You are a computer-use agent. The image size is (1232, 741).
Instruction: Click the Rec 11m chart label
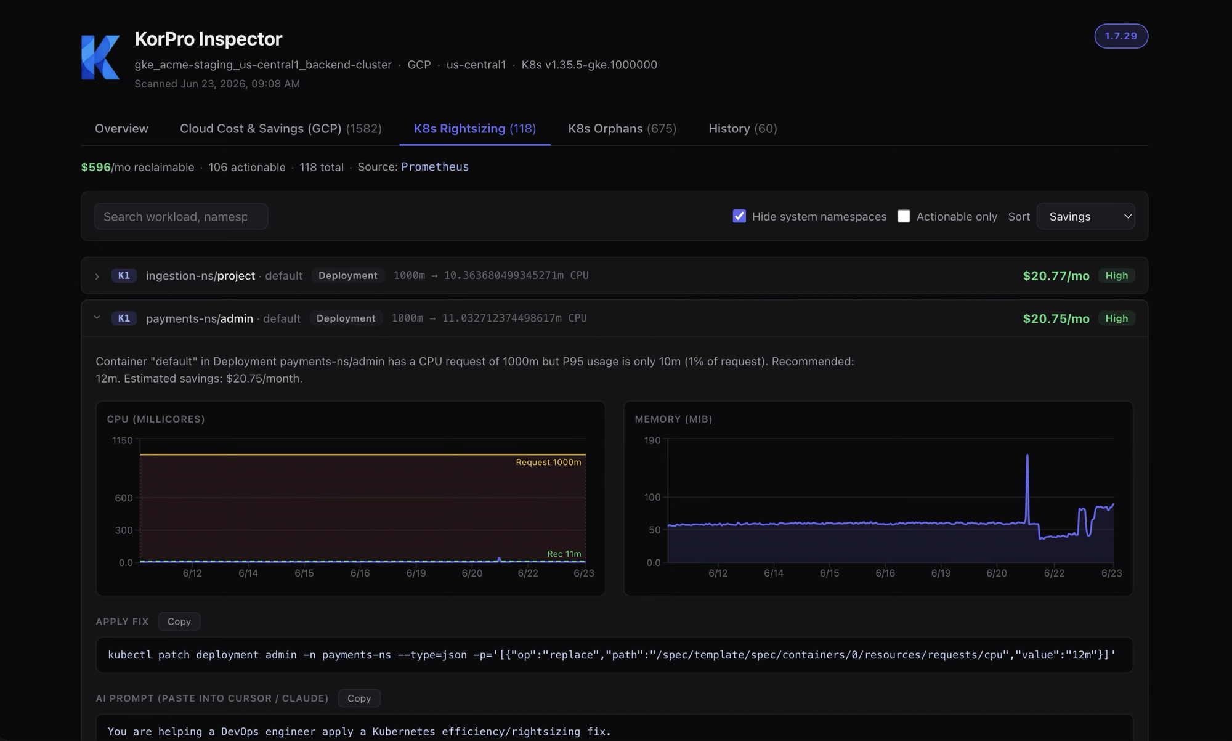564,554
